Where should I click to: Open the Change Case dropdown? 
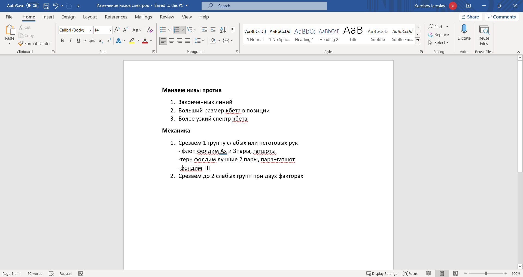137,30
